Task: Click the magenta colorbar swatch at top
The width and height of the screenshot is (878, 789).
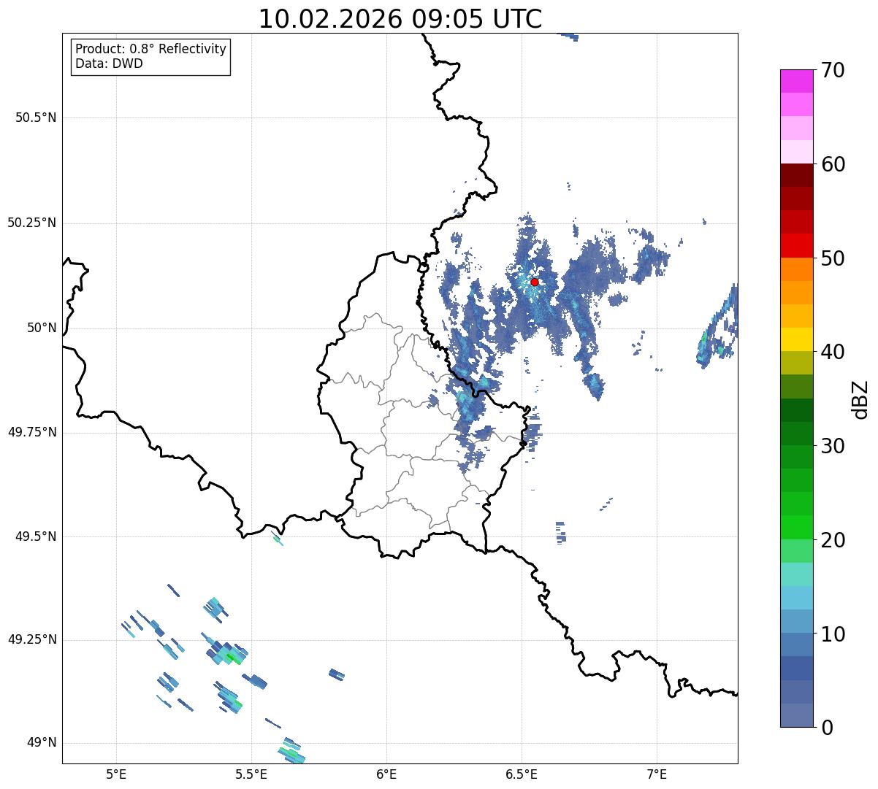Action: click(x=796, y=81)
